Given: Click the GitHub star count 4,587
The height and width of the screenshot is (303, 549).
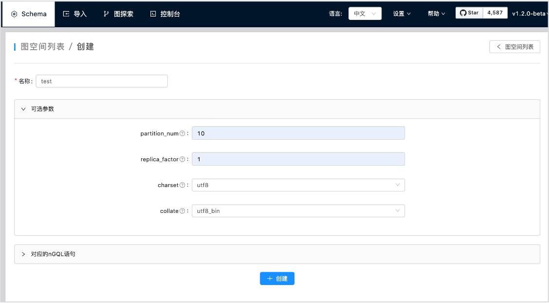Looking at the screenshot, I should (495, 13).
